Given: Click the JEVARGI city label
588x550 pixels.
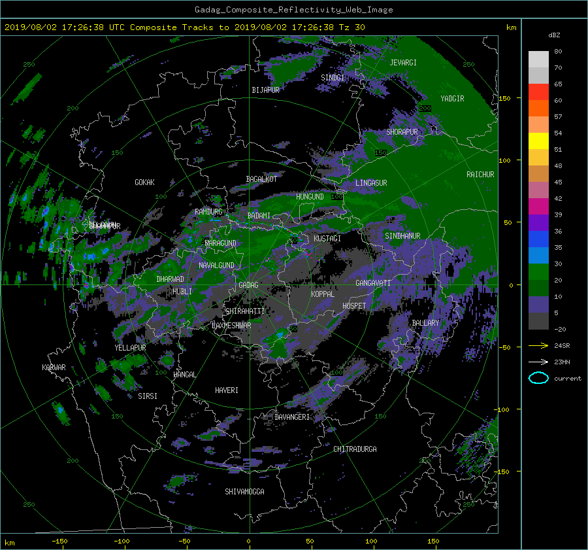Looking at the screenshot, I should coord(403,63).
